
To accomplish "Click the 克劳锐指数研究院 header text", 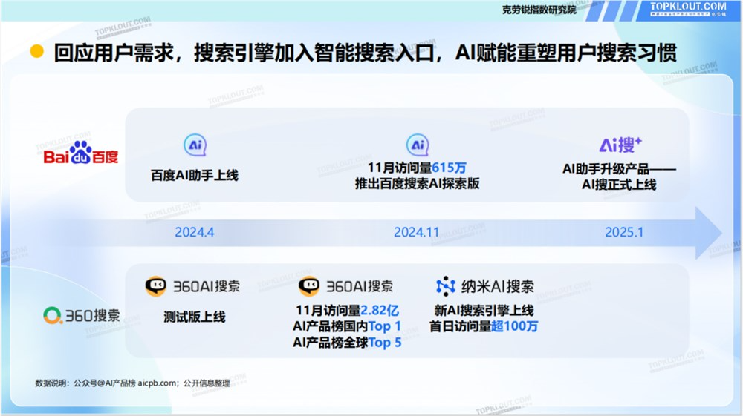I will pyautogui.click(x=539, y=10).
